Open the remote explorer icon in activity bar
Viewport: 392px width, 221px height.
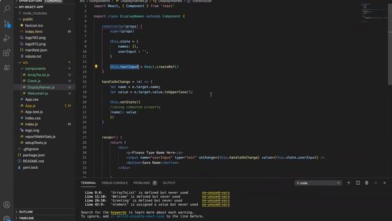click(7, 68)
